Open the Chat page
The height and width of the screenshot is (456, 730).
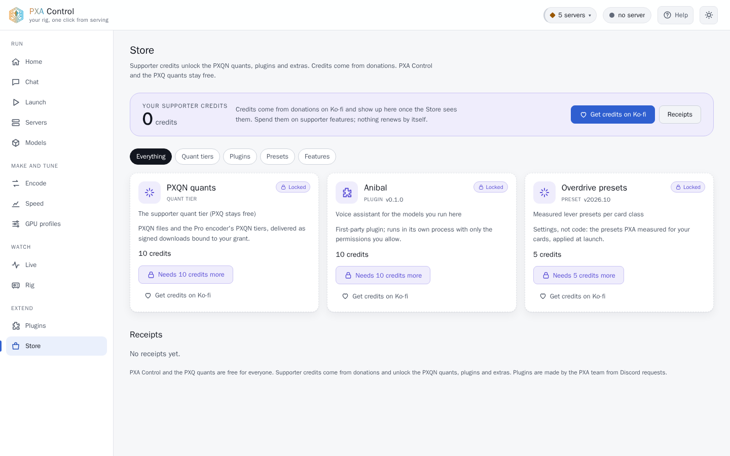pos(56,82)
